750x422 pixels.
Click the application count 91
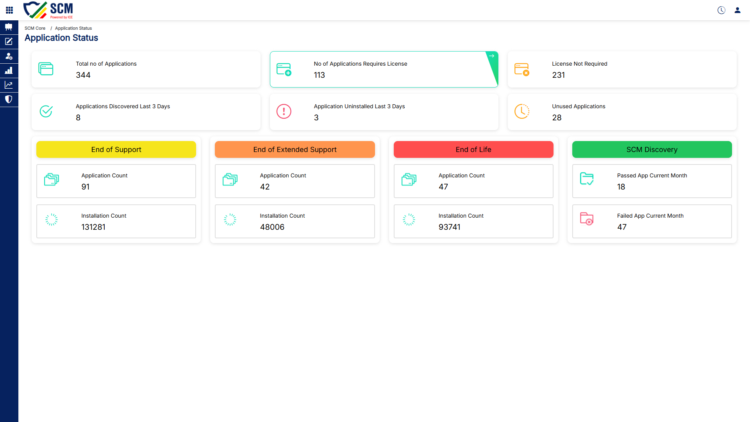coord(86,187)
